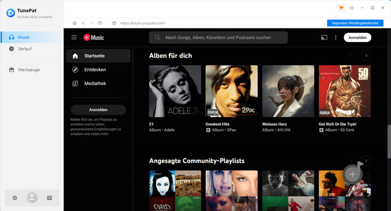Click the search field for songs
391x211 pixels.
tap(218, 37)
